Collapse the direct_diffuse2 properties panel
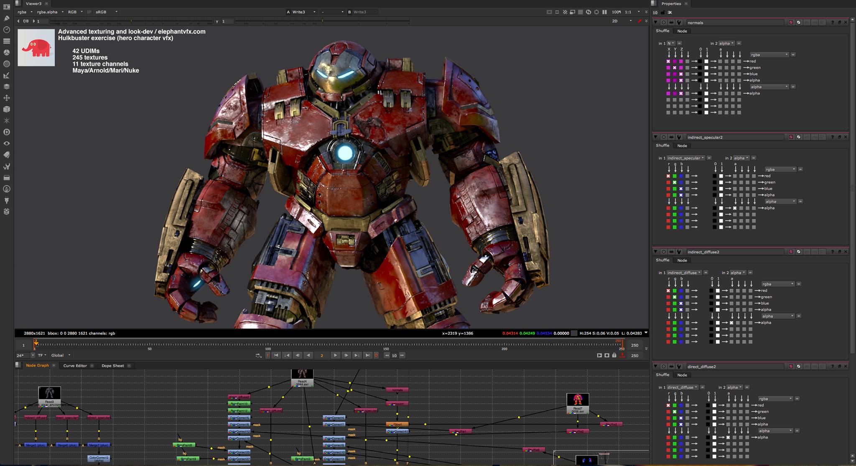Screen dimensions: 856x466 [655, 367]
